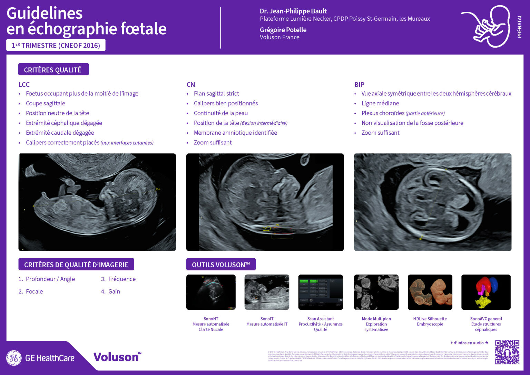This screenshot has height=375, width=530.
Task: Click the Voluson brand logo
Action: 118,357
